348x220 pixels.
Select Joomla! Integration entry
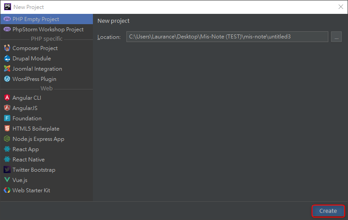point(46,69)
